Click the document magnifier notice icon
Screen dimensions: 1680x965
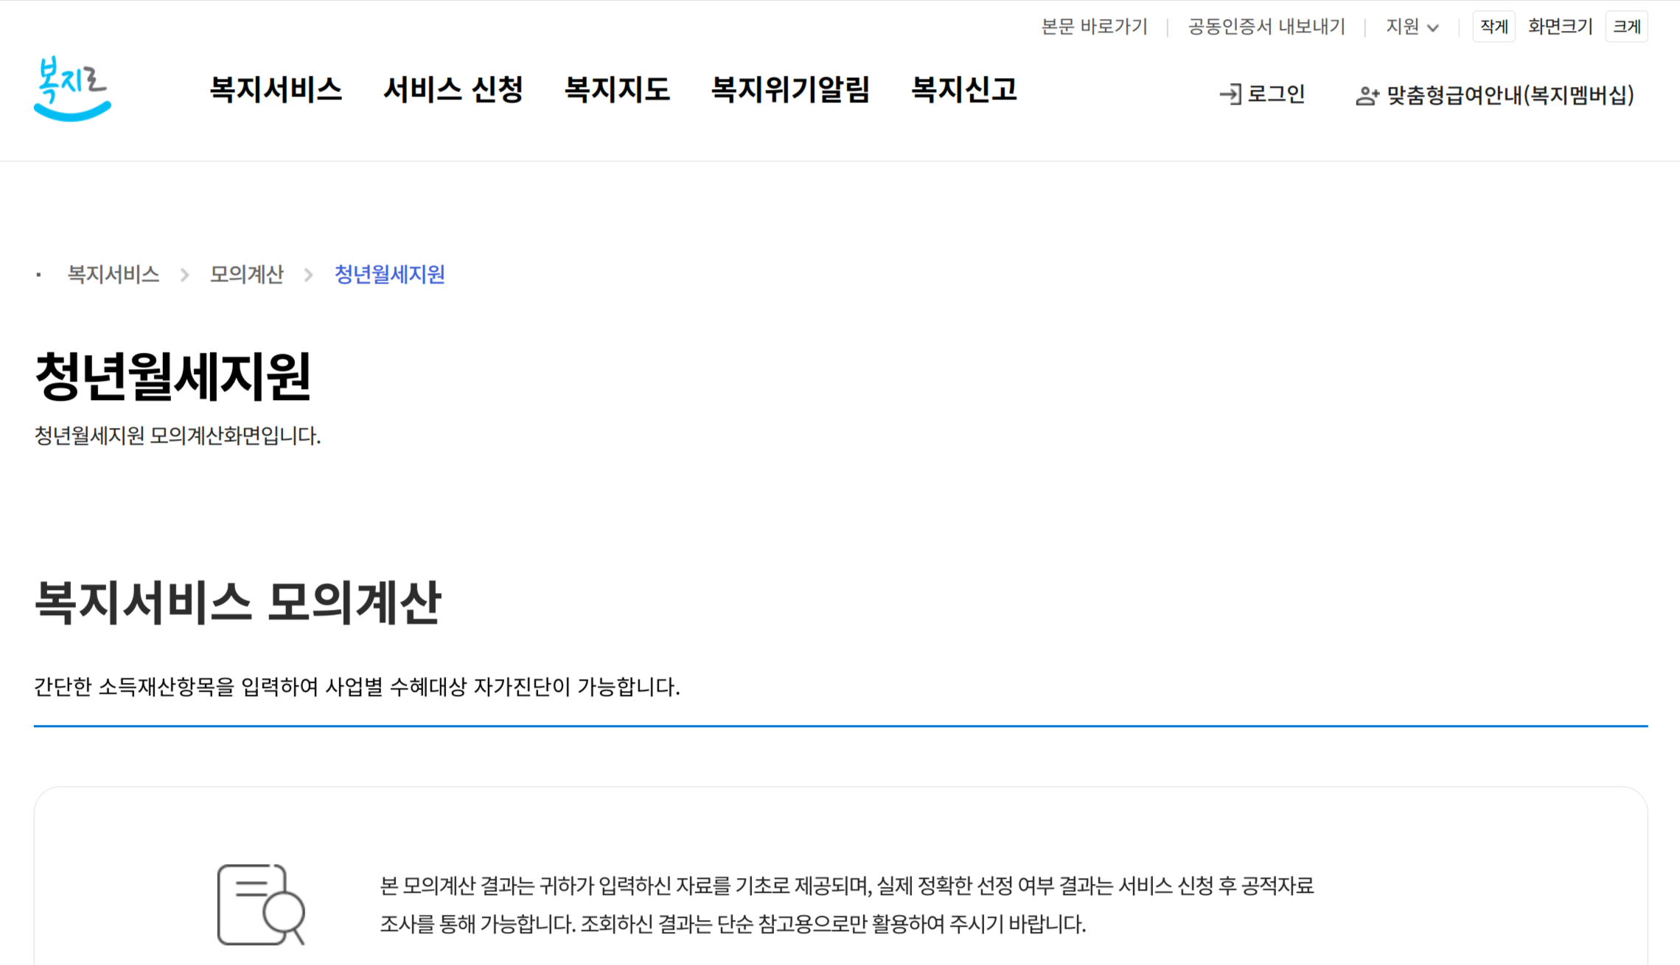tap(261, 904)
